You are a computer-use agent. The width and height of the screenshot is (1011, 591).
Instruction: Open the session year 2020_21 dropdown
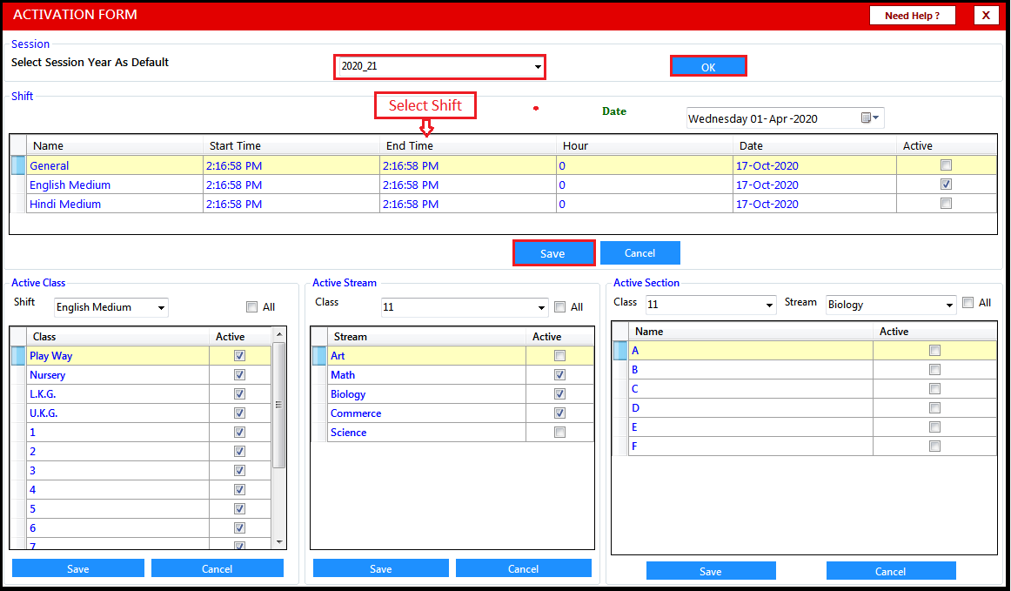coord(537,66)
